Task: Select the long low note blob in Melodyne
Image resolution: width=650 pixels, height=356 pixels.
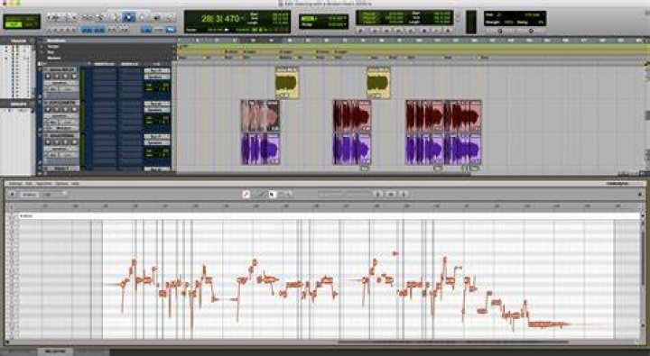Action: click(549, 324)
